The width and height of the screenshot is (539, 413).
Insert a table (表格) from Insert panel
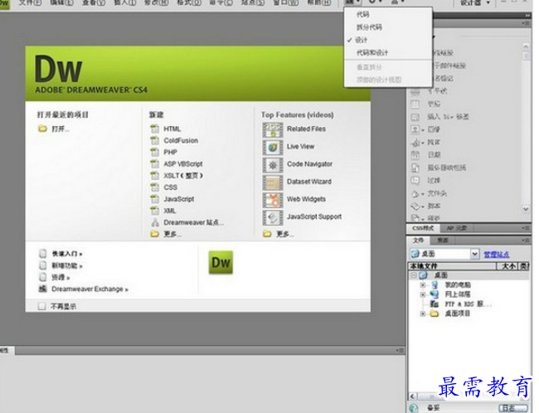click(434, 104)
